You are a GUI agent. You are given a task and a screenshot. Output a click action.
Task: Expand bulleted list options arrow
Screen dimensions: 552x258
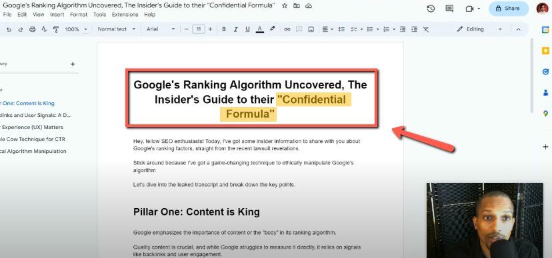[378, 29]
